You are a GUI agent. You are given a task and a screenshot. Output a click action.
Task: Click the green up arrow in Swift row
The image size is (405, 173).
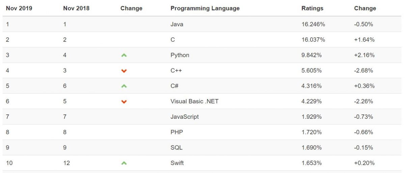[x=124, y=163]
